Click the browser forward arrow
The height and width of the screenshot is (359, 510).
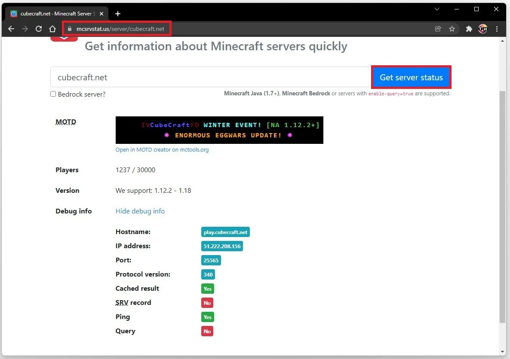tap(25, 29)
